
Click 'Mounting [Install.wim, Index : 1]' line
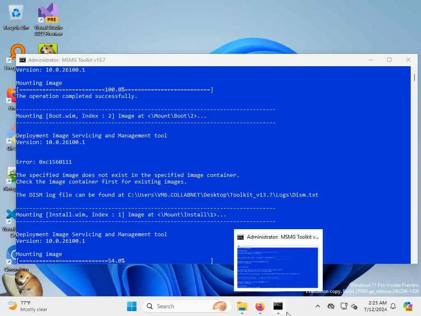tap(121, 215)
